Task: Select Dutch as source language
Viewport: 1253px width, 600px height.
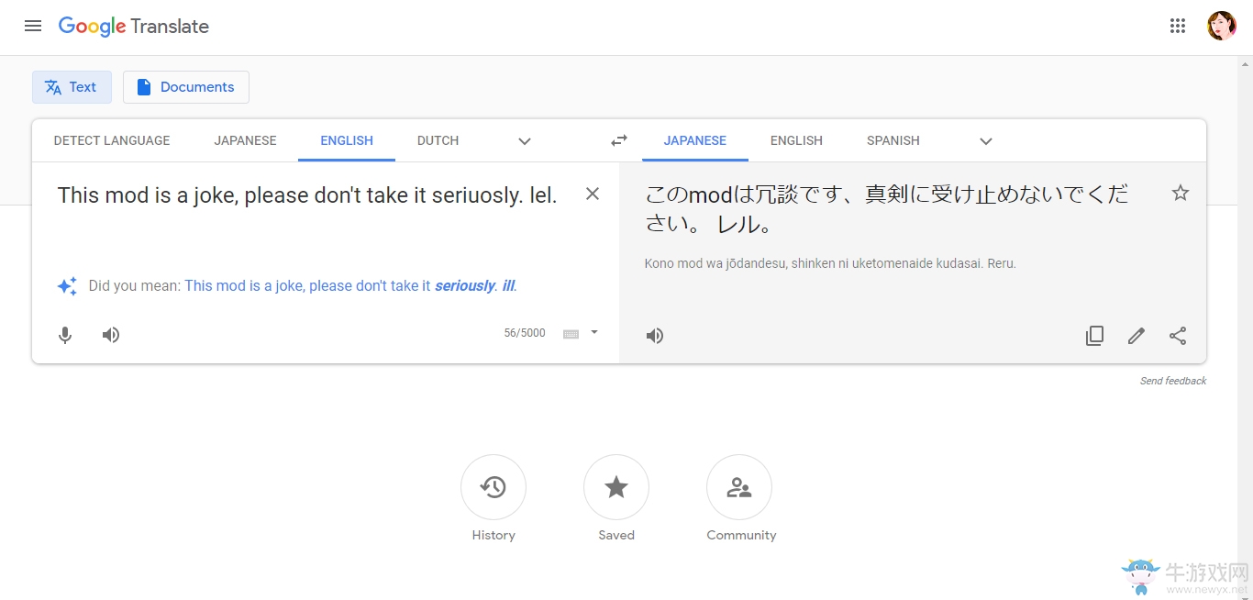Action: [438, 140]
